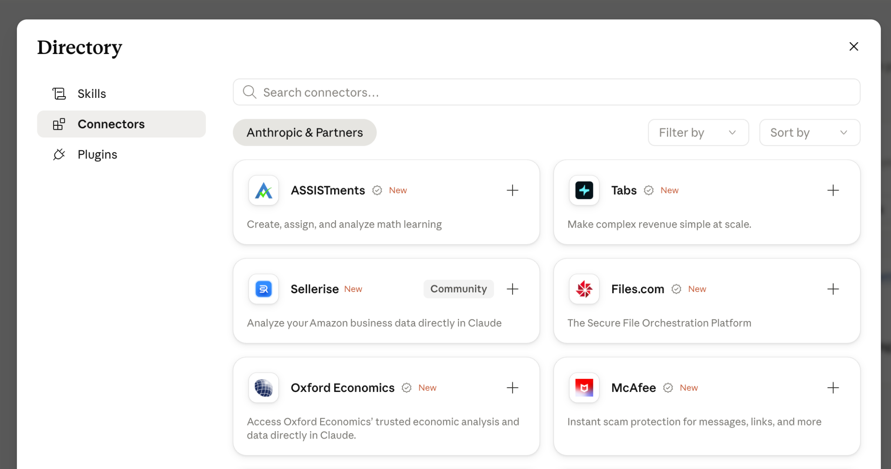Image resolution: width=891 pixels, height=469 pixels.
Task: Add the McAfee connector with plus icon
Action: (833, 388)
